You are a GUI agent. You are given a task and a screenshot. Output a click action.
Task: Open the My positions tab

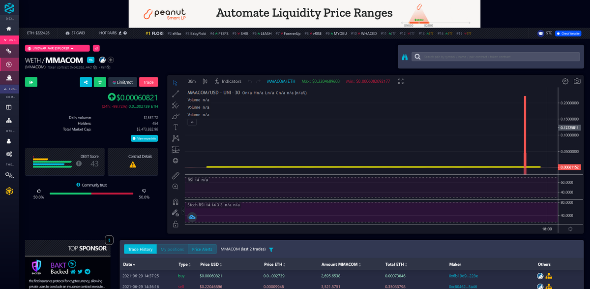point(172,249)
